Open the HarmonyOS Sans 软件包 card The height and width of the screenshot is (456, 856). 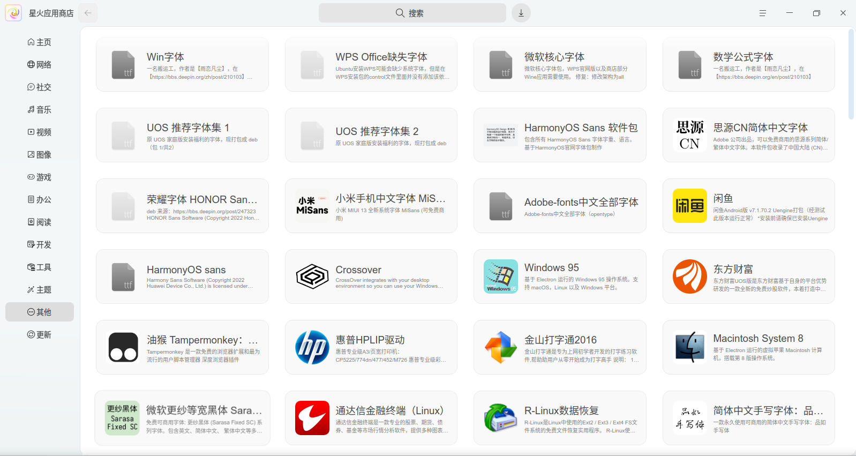560,135
